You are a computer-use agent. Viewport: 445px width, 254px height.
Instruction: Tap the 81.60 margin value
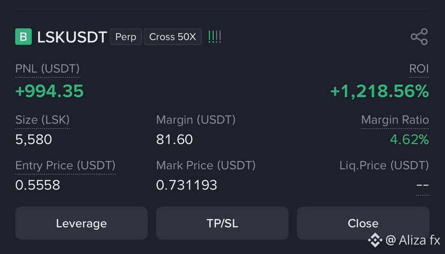click(174, 139)
